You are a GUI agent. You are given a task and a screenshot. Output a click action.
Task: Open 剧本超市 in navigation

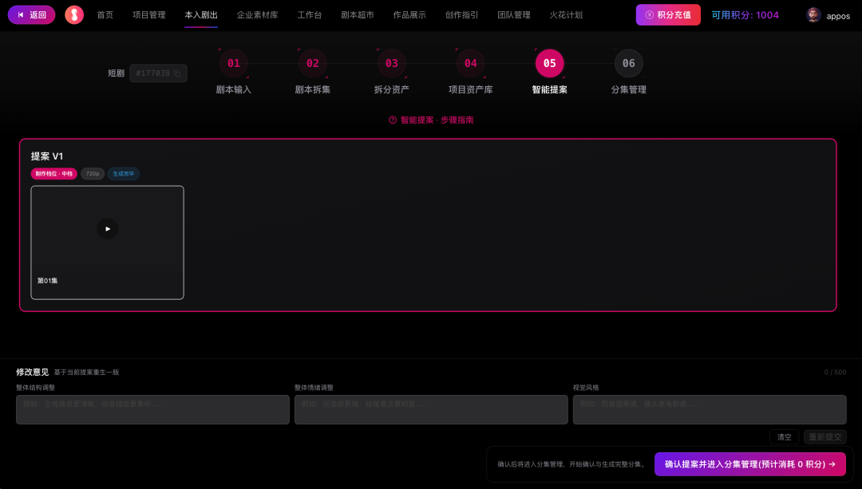pyautogui.click(x=358, y=15)
